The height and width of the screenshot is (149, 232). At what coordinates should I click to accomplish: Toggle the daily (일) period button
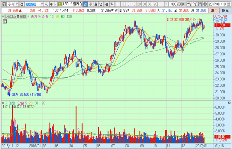pos(85,4)
